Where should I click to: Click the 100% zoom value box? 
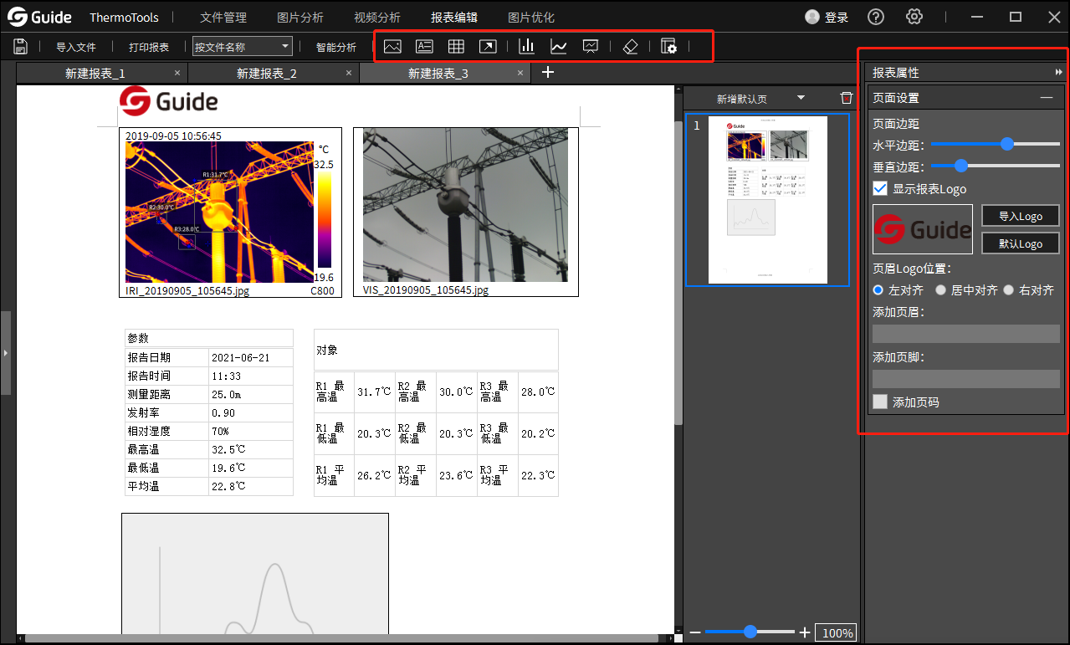click(836, 633)
